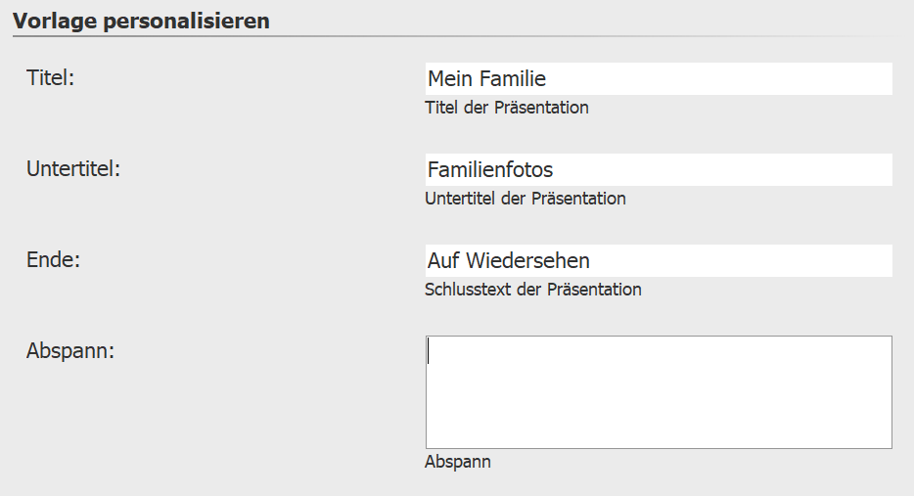Select the Ende field reading 'Auf Wiedersehen'
914x496 pixels.
[658, 260]
